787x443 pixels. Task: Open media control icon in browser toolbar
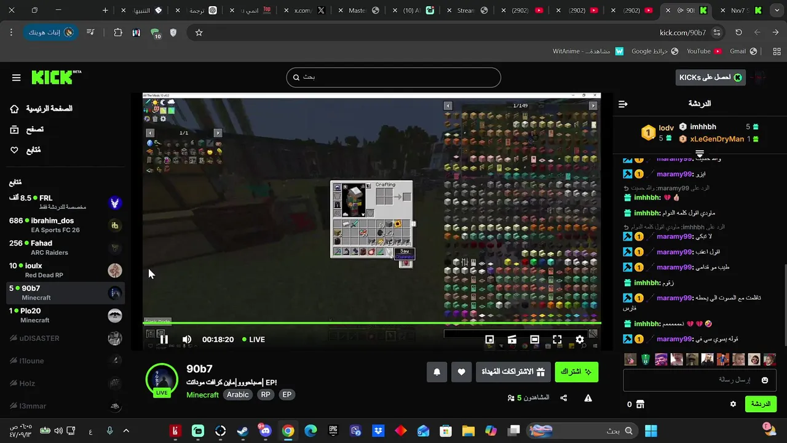click(x=90, y=33)
